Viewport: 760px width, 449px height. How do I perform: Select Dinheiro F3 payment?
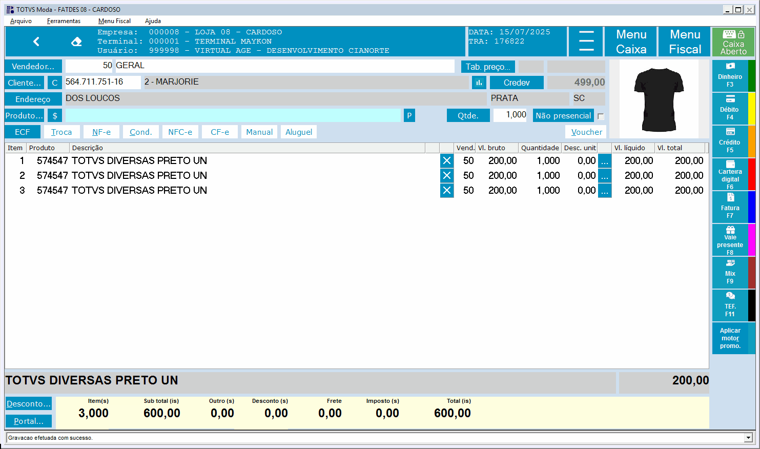[730, 76]
